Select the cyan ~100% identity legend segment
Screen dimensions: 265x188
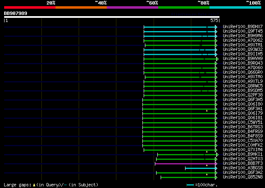pos(236,7)
